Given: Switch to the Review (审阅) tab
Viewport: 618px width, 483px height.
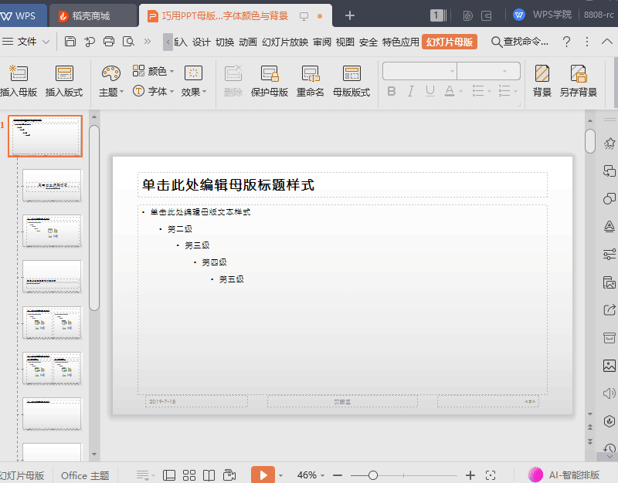Looking at the screenshot, I should coord(322,42).
